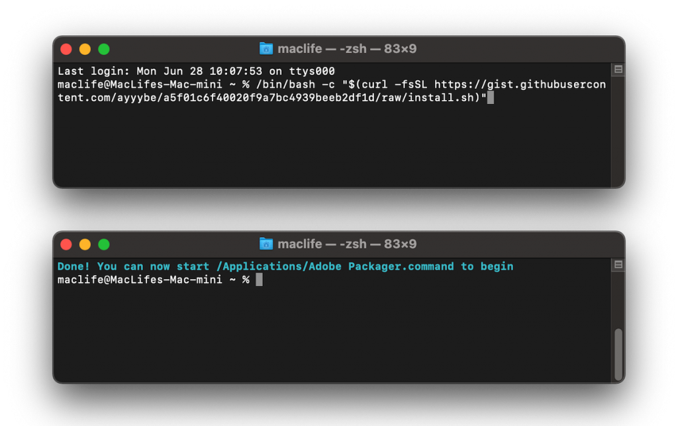Minimize the bottom terminal window

(85, 244)
